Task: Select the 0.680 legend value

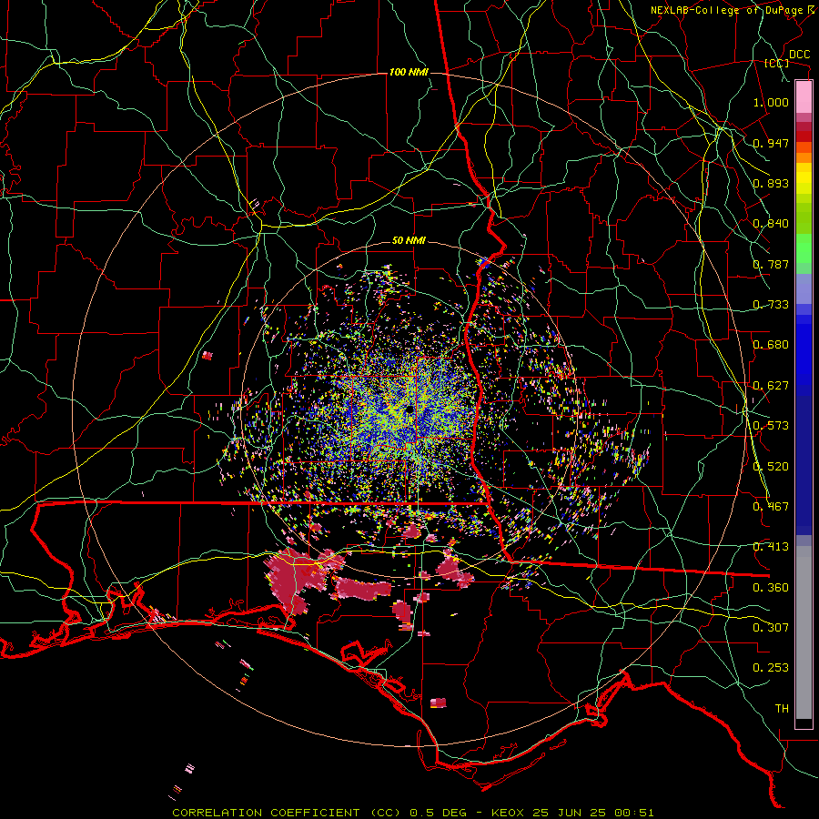Action: [771, 345]
